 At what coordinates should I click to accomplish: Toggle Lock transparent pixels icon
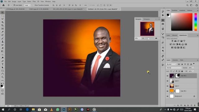[171, 71]
